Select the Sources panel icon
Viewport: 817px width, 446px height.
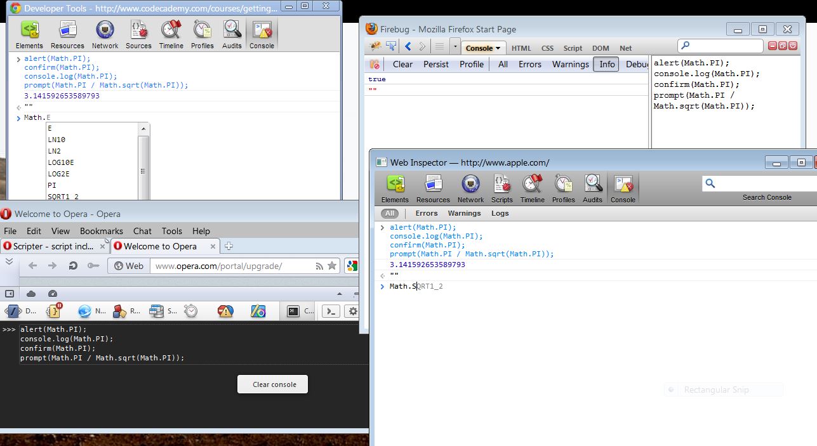(x=138, y=34)
